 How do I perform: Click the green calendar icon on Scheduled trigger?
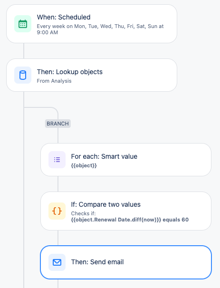pyautogui.click(x=23, y=24)
